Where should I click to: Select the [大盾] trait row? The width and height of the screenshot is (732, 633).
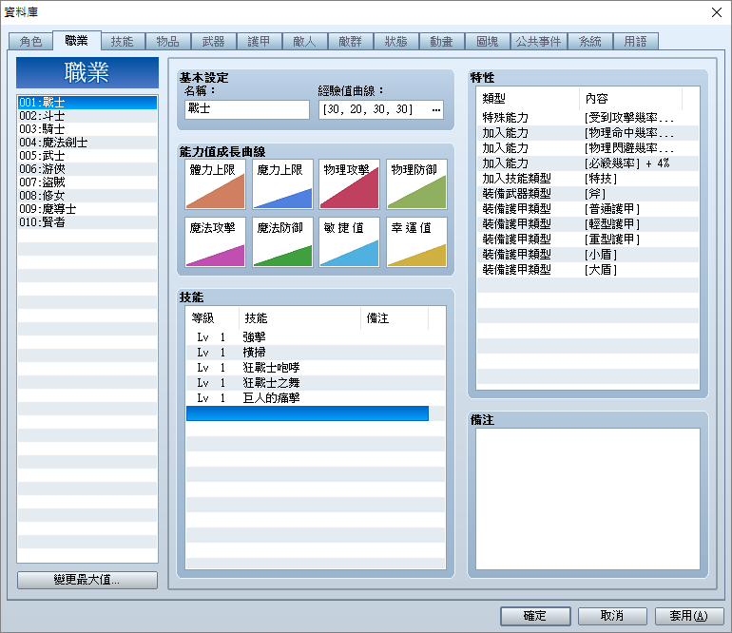[588, 269]
